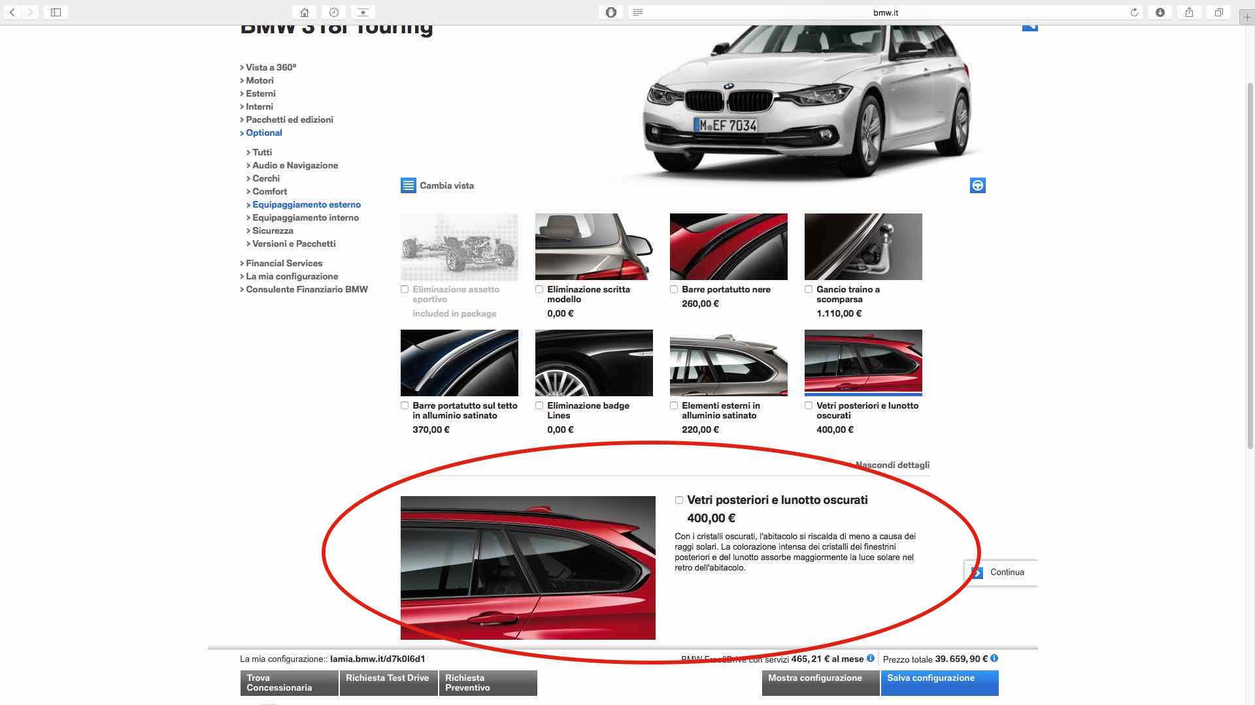
Task: Click the Safari share icon
Action: pos(1189,12)
